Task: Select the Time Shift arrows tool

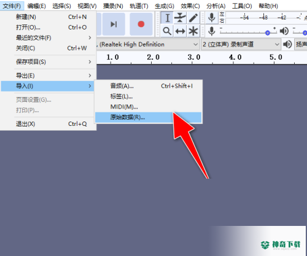Action: [x=180, y=31]
